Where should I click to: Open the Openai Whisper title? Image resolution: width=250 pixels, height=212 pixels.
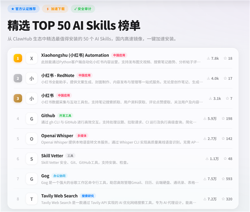[x=57, y=136]
